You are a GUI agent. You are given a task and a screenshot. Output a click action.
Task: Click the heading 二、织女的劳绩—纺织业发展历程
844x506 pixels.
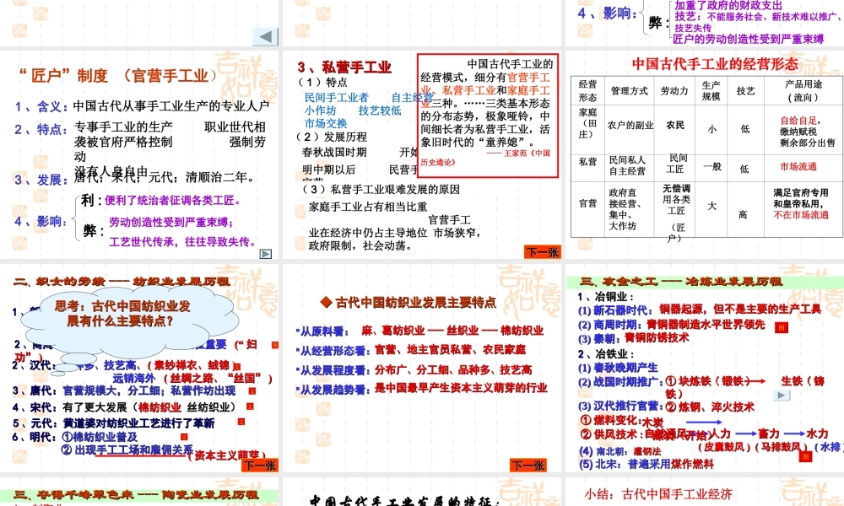[122, 281]
